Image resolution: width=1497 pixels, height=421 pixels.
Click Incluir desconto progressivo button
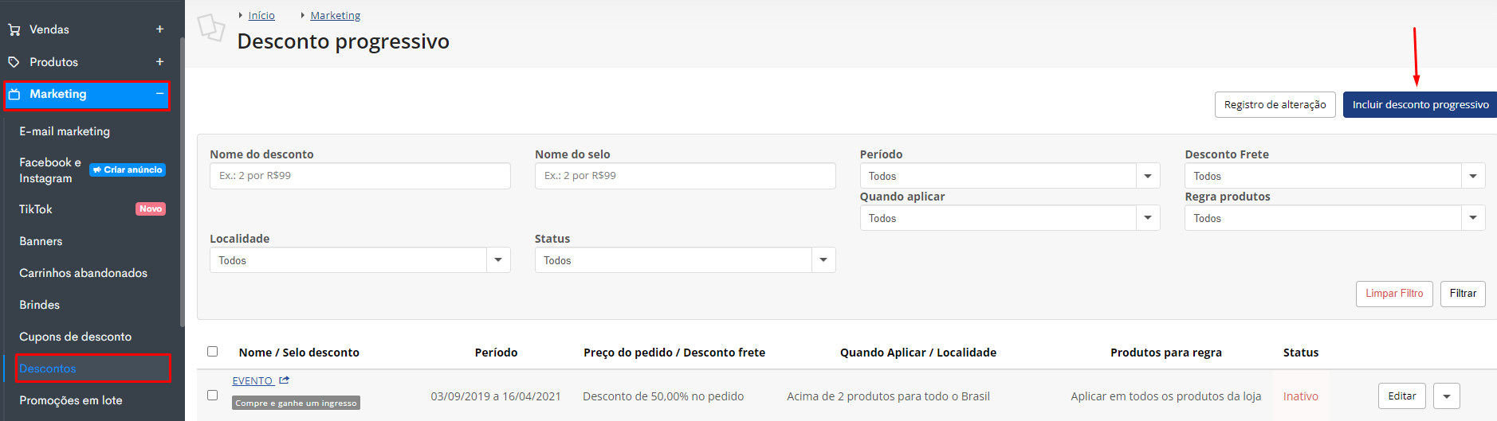coord(1420,105)
